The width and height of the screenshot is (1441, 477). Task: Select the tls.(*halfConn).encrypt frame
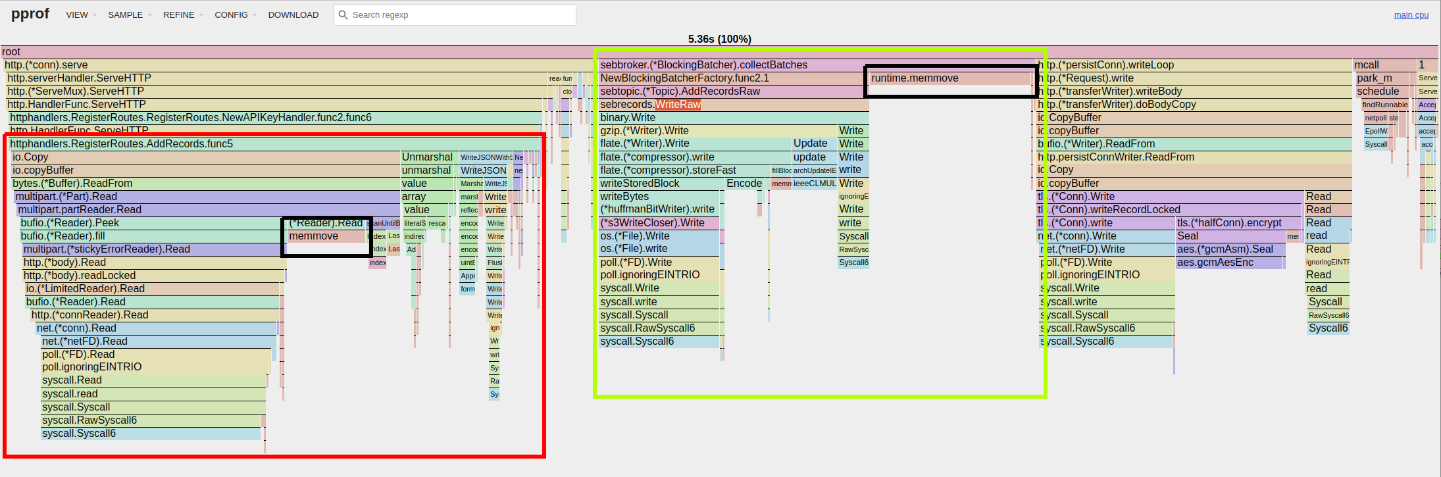[x=1239, y=223]
